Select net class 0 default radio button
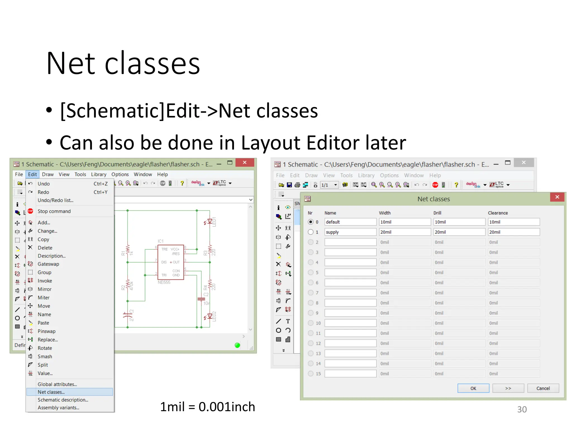This screenshot has width=572, height=429. pyautogui.click(x=311, y=222)
